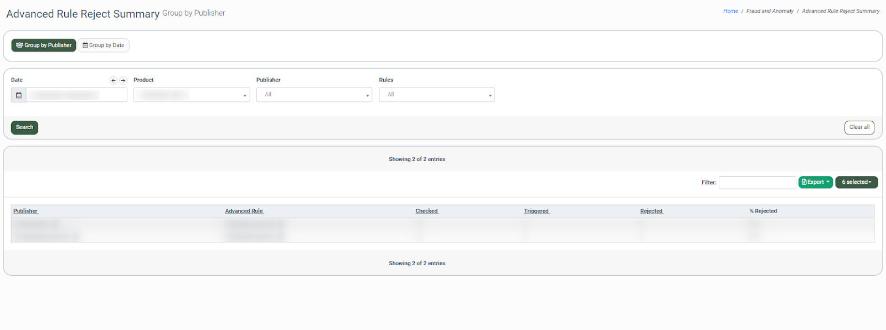Open the Export menu
The width and height of the screenshot is (886, 330).
point(815,182)
